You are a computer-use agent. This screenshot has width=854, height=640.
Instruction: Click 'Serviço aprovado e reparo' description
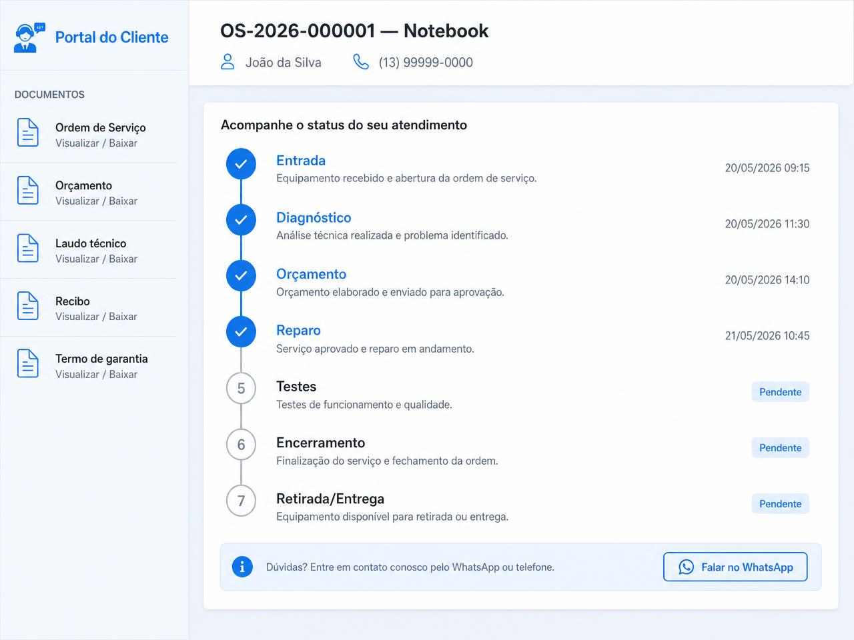[375, 349]
